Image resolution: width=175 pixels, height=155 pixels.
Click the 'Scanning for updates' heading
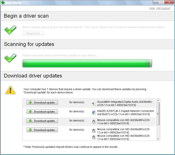point(29,44)
